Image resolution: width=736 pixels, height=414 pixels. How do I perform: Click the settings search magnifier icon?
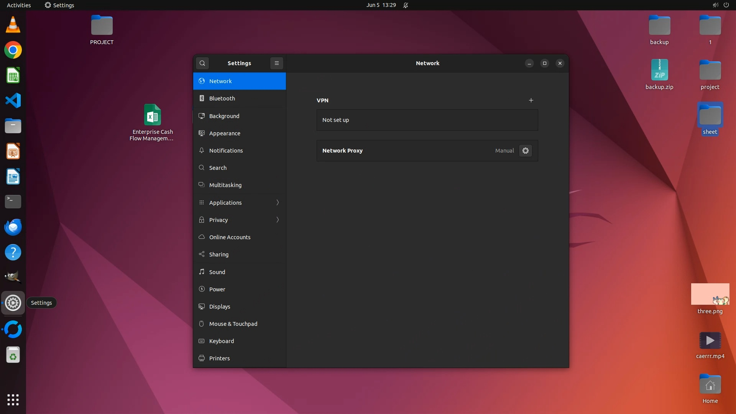(202, 63)
